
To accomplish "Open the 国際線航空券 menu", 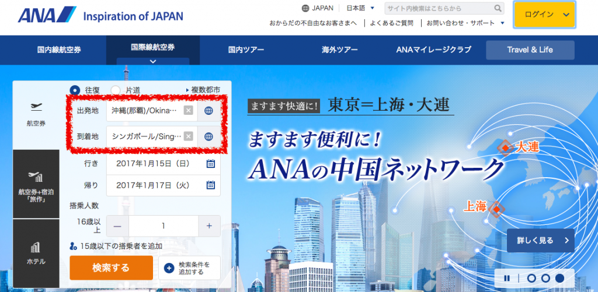I will pos(153,48).
